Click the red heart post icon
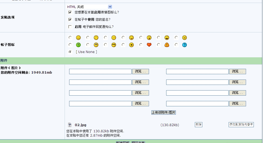 [x=149, y=45]
